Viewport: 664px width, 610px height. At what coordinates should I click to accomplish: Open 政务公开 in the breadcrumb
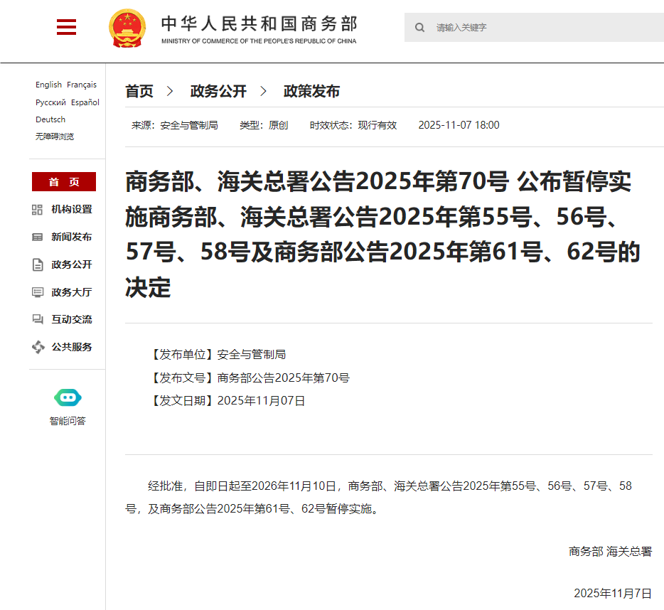coord(218,91)
